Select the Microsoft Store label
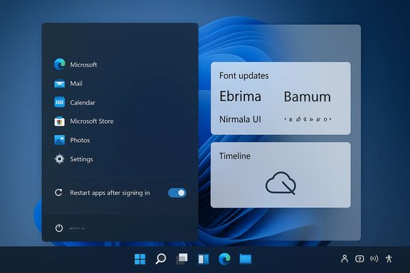 [92, 122]
